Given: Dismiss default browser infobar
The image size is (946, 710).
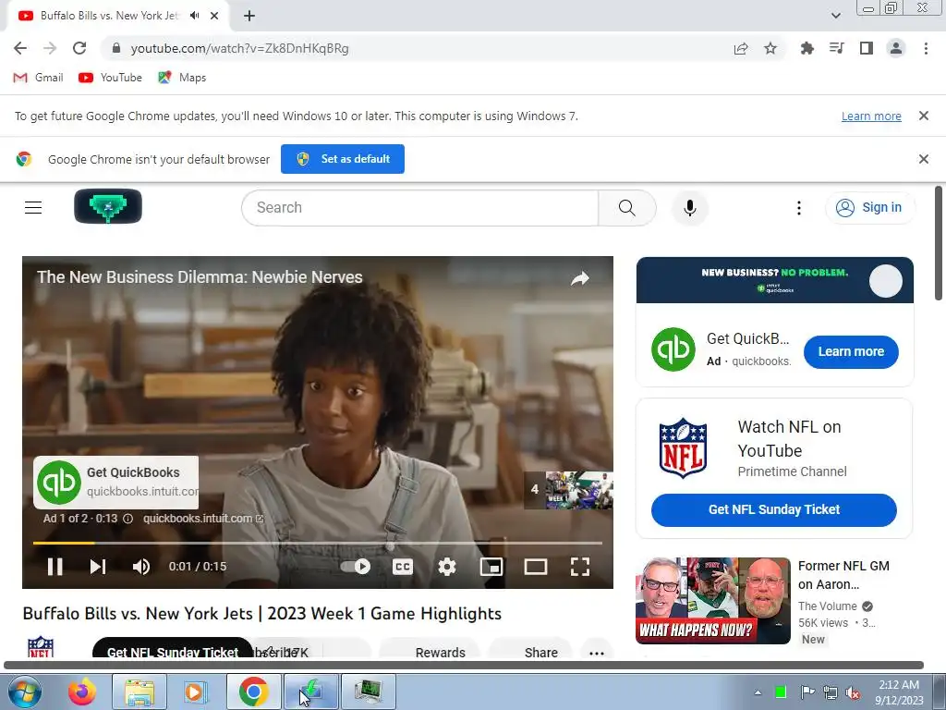Looking at the screenshot, I should (x=923, y=159).
